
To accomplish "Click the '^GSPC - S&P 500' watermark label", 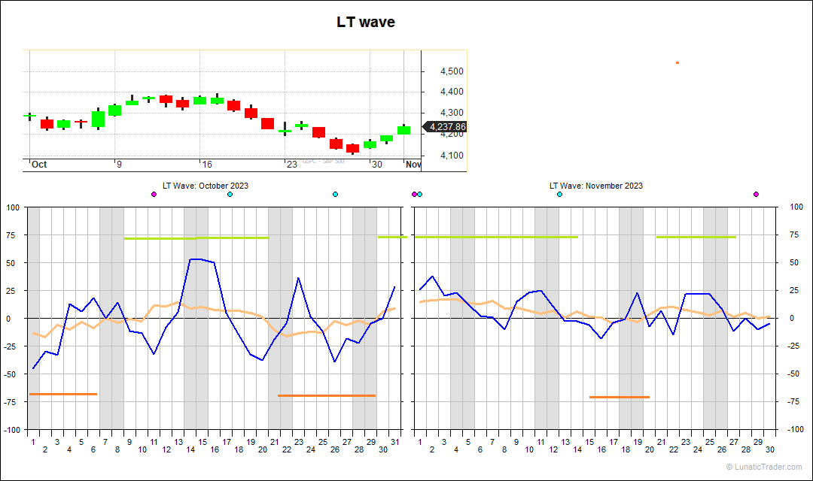I will [323, 162].
